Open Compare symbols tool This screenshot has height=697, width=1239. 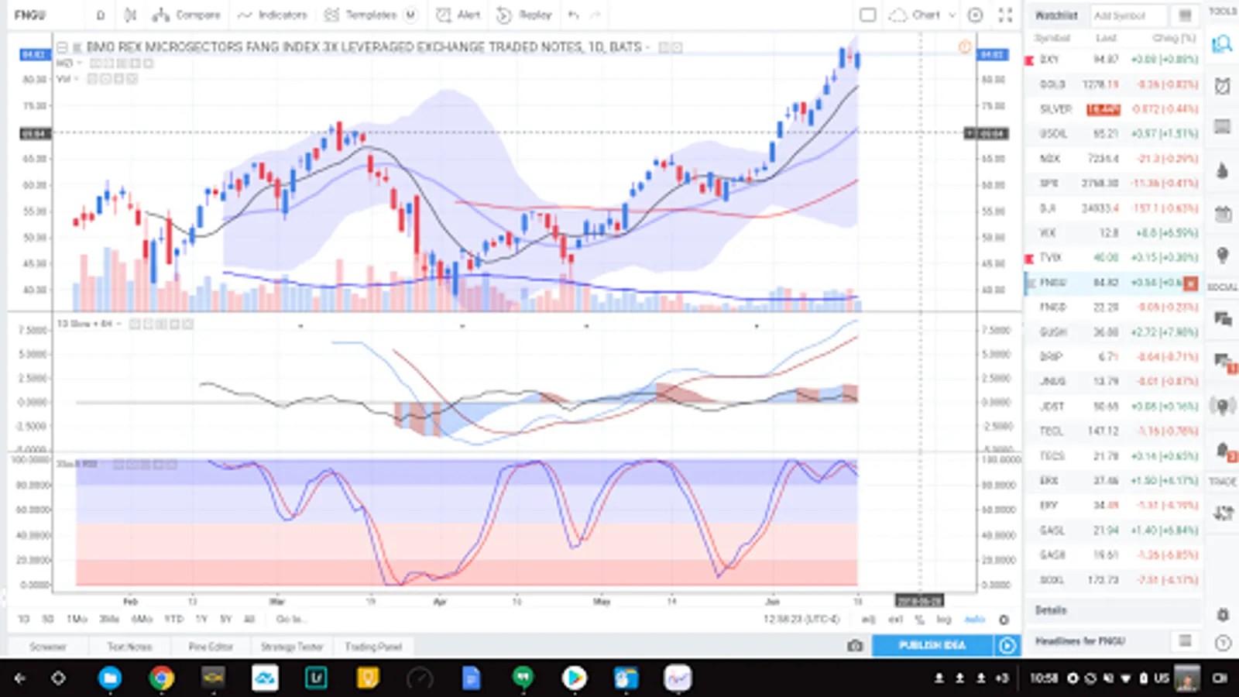click(x=186, y=15)
